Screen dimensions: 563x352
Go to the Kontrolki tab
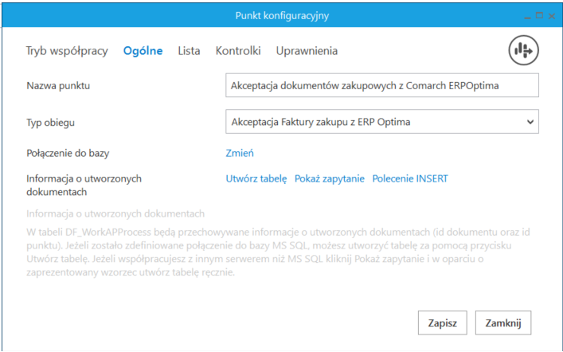[238, 51]
